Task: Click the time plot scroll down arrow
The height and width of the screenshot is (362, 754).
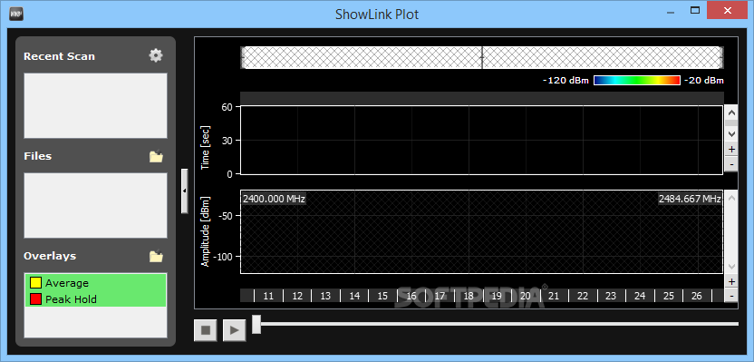Action: click(732, 134)
